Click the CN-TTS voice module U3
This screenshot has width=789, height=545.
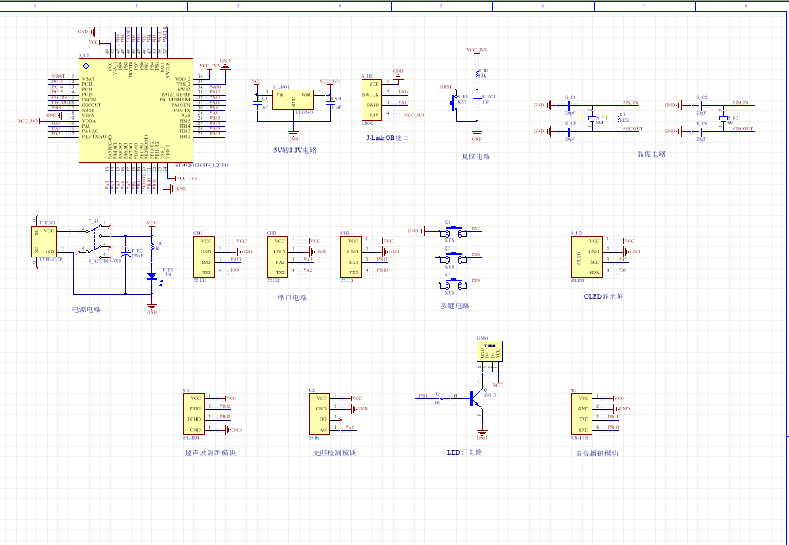click(581, 414)
